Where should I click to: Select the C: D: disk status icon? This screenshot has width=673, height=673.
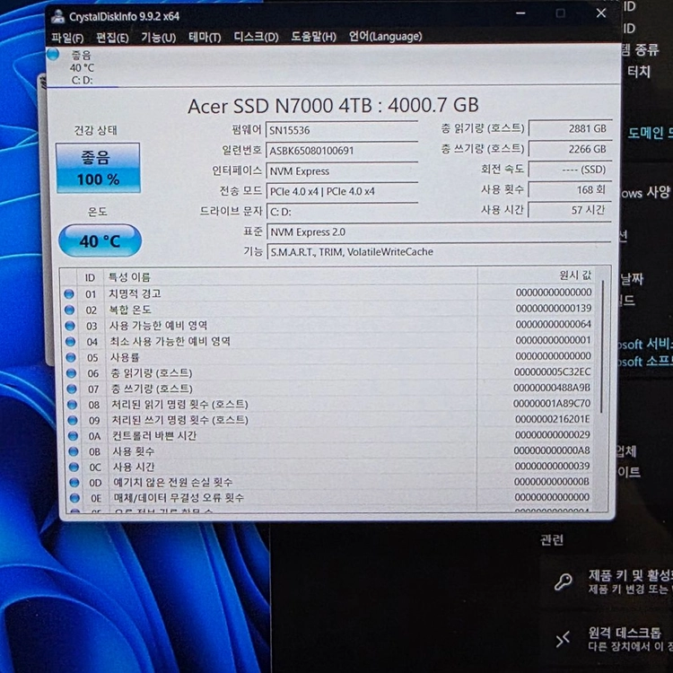coord(53,55)
